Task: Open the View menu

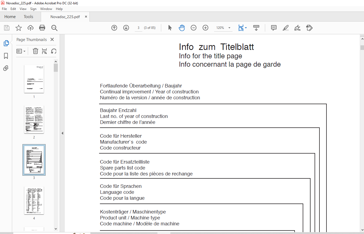Action: point(23,9)
